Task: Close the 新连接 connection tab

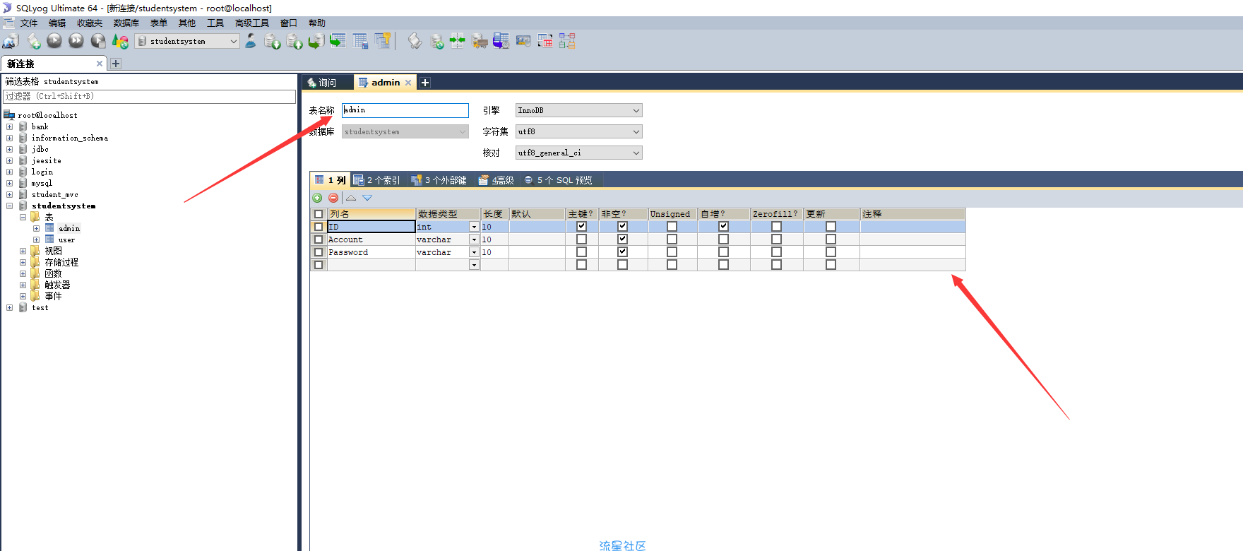Action: [x=100, y=64]
